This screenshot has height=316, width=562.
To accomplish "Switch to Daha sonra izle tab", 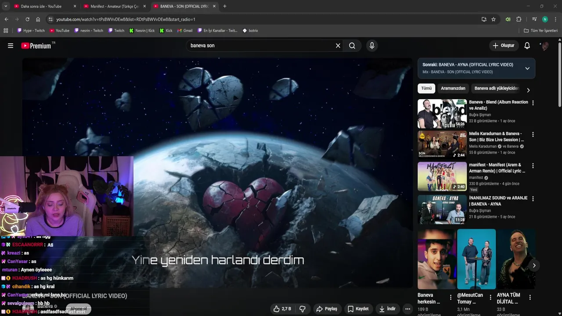I will (x=41, y=6).
